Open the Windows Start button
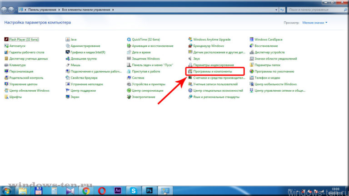 click(7, 191)
